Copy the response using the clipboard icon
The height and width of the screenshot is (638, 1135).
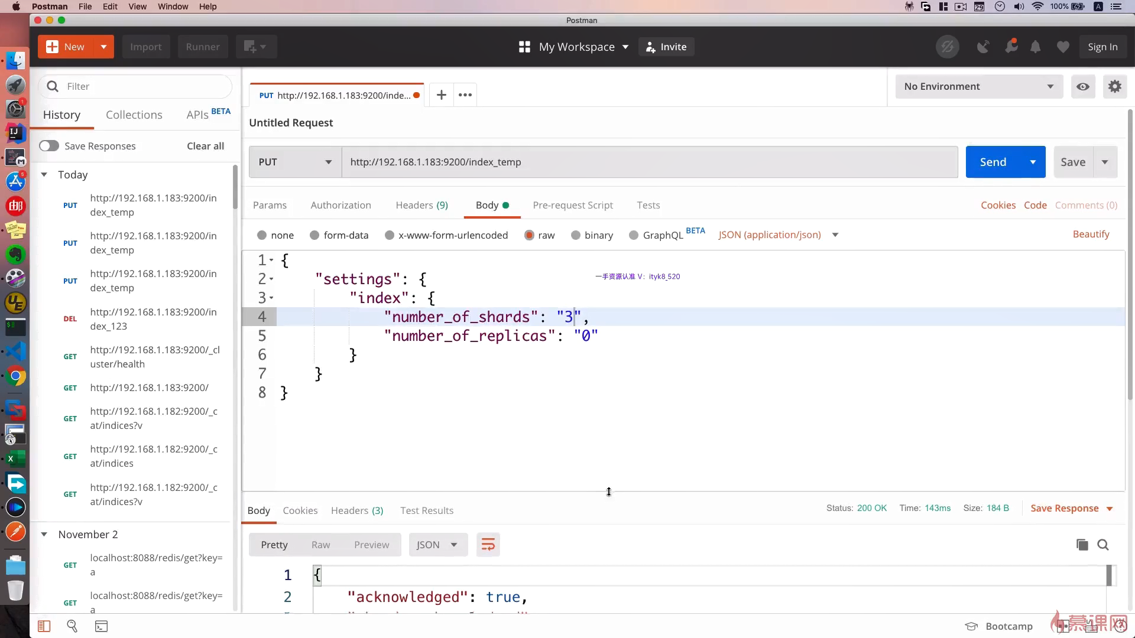tap(1082, 545)
